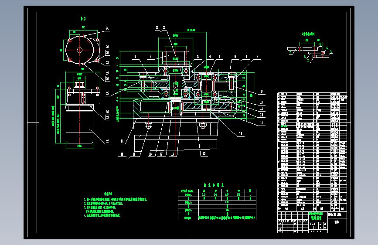Image resolution: width=378 pixels, height=245 pixels.
Task: Select part balloon number 5
Action: (x=219, y=57)
